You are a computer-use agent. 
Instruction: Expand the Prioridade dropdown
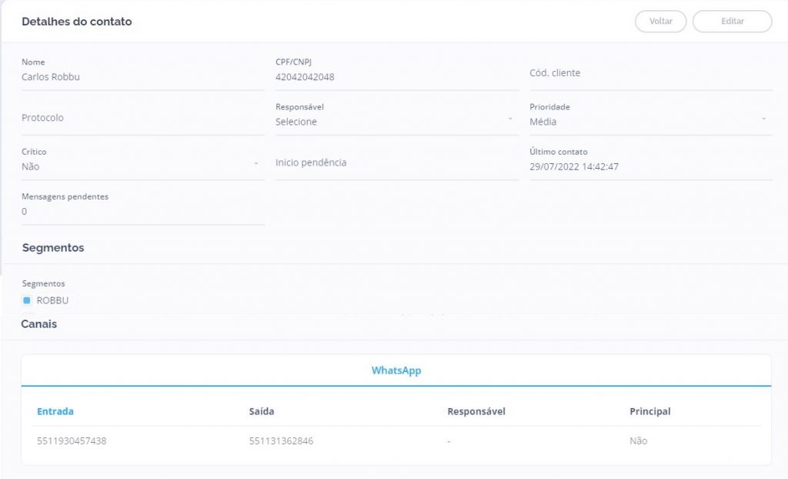click(x=649, y=122)
